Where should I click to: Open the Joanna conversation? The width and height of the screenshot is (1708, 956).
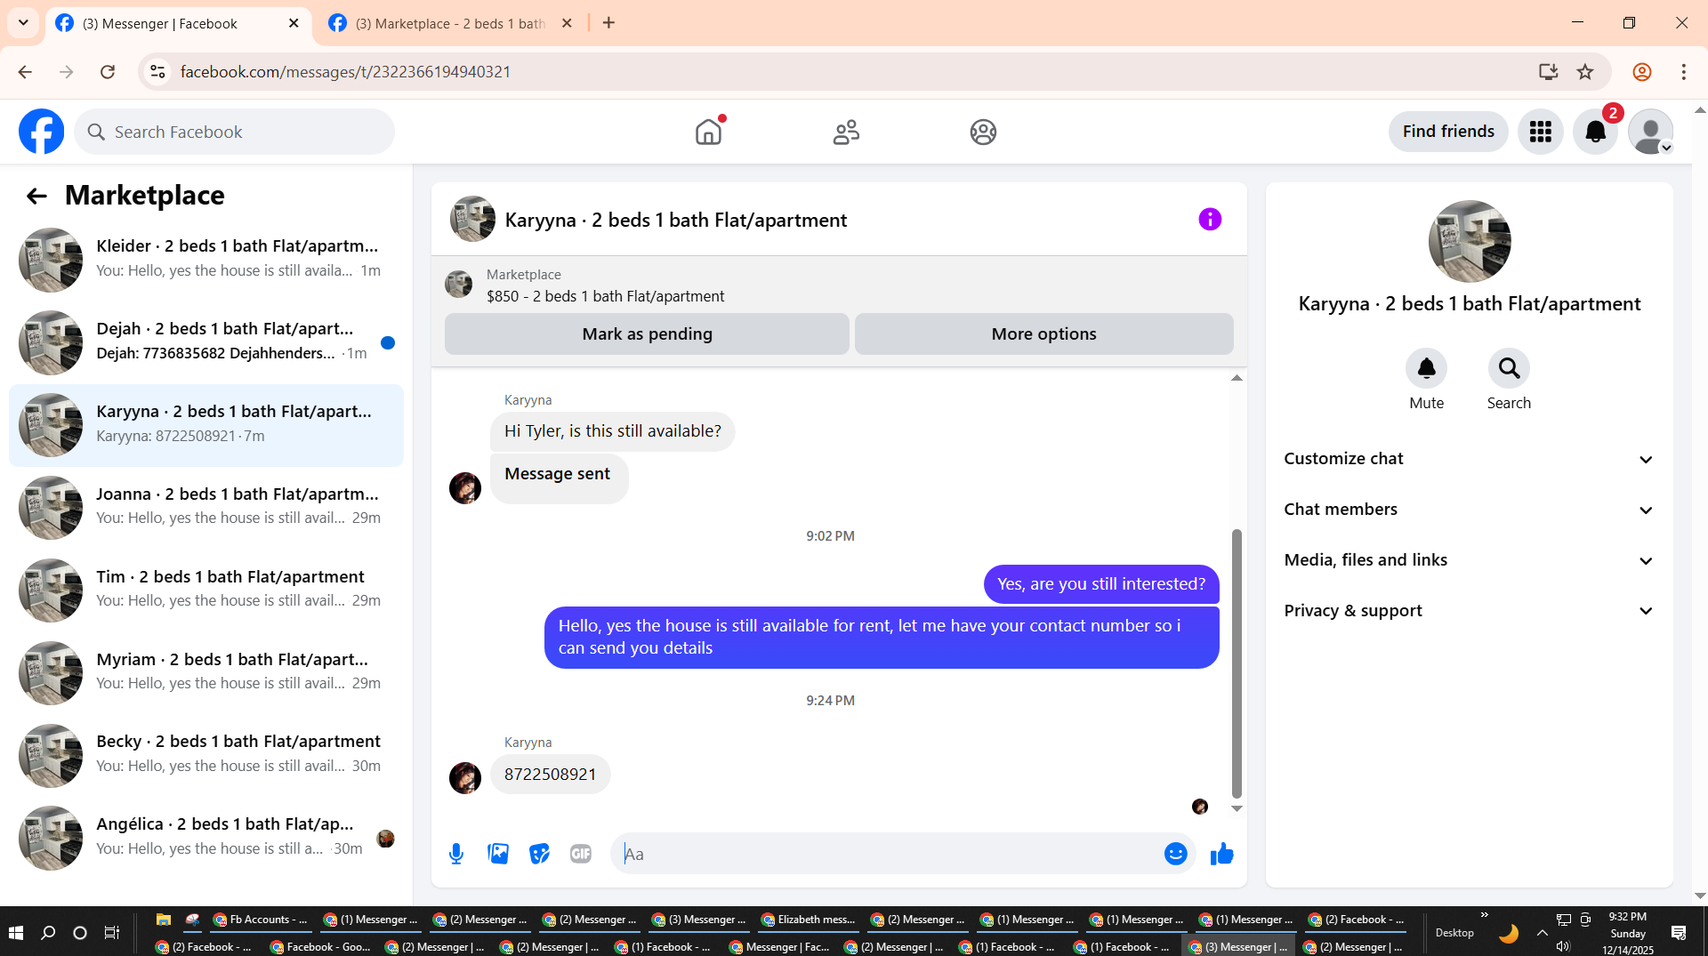coord(206,508)
